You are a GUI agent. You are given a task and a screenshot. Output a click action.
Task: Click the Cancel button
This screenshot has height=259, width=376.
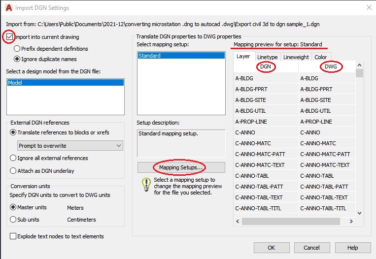[x=312, y=248]
